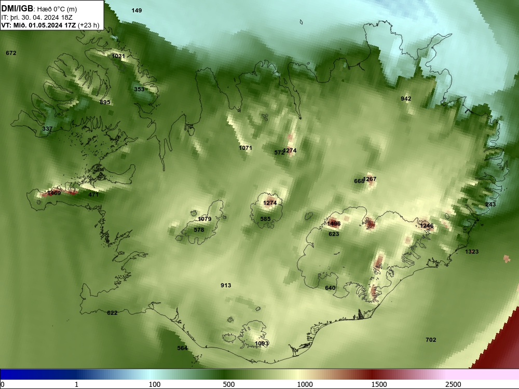519x389 pixels.
Task: Pick the 578 value label
Action: pyautogui.click(x=199, y=230)
